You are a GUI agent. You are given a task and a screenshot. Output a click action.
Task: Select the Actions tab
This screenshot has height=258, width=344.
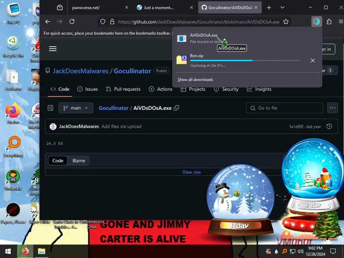pyautogui.click(x=161, y=89)
